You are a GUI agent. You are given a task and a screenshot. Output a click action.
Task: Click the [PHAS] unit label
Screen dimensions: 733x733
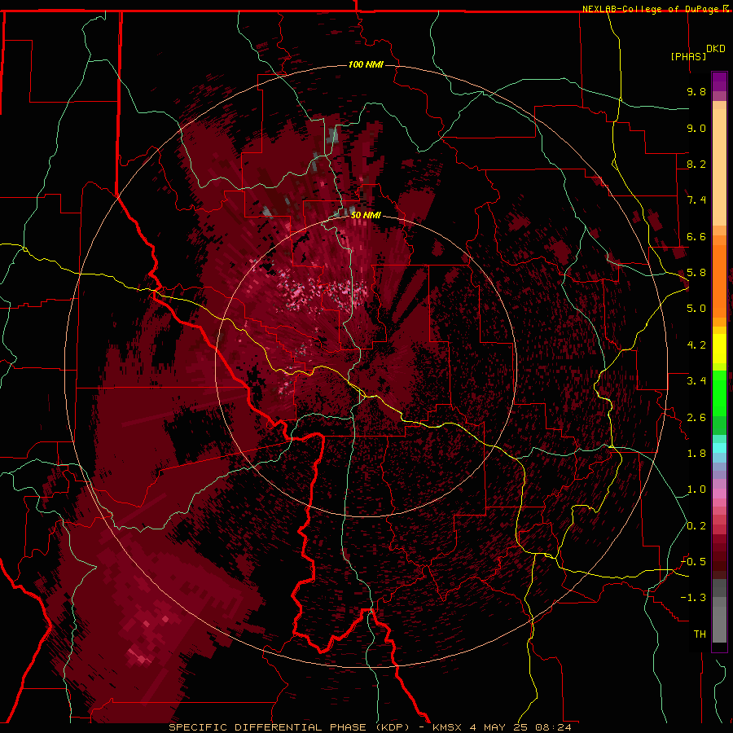click(688, 56)
